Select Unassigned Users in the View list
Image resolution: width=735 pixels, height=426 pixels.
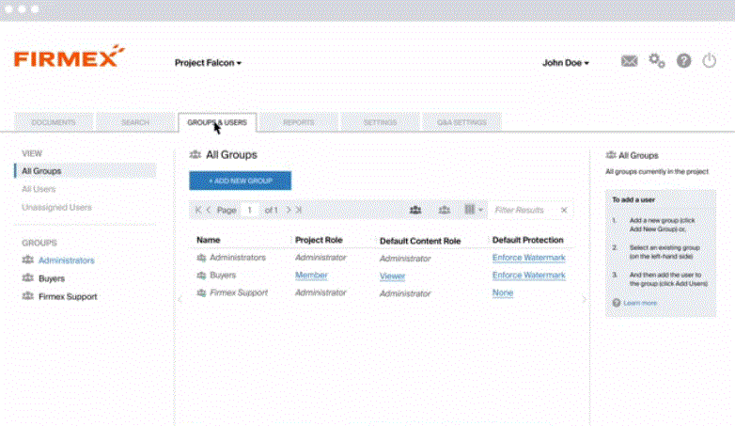56,208
